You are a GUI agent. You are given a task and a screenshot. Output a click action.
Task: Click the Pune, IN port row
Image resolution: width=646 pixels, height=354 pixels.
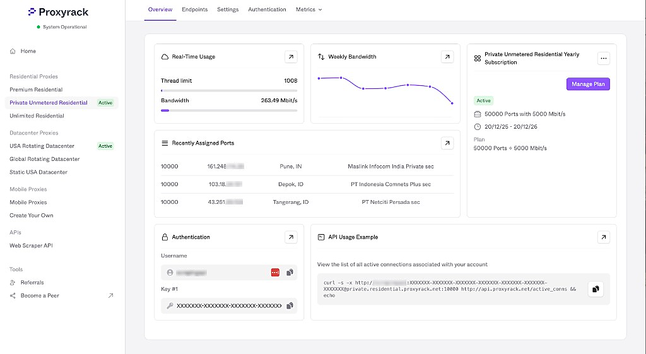[x=307, y=167]
